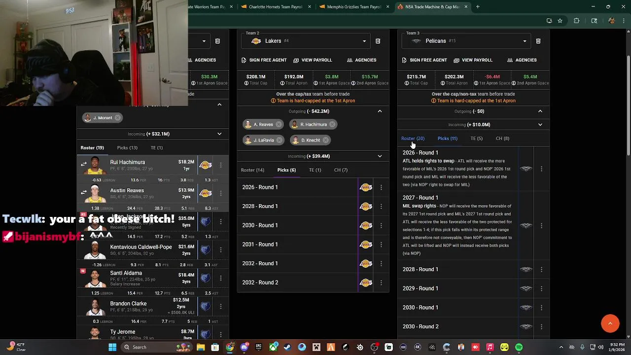
Task: Delete Team 3 Pelicans with trash icon
Action: point(538,41)
